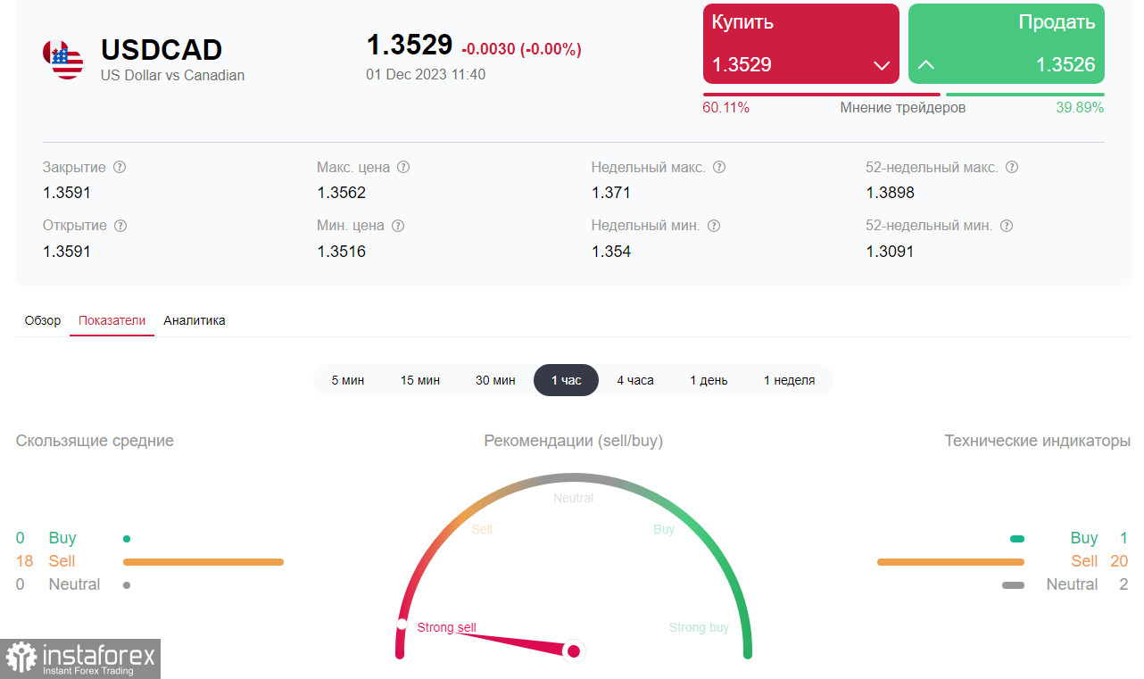Viewport: 1144px width, 679px height.
Task: Click the green Продать button
Action: [x=1007, y=44]
